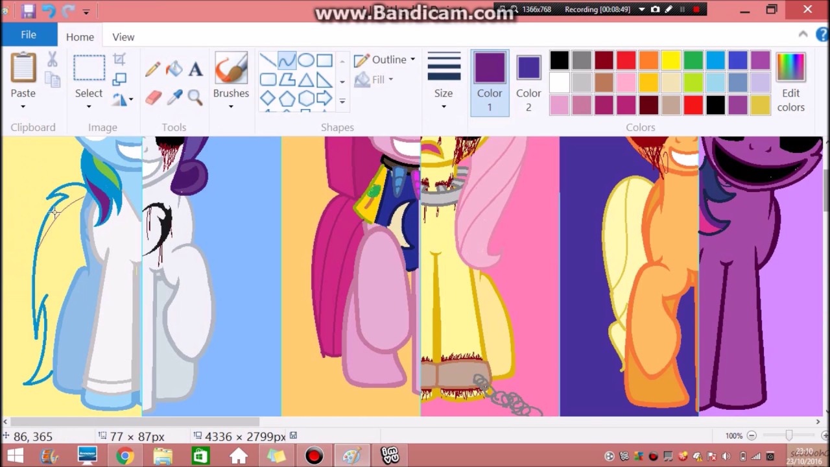Screen dimensions: 830x467
Task: Choose the Polygon shape
Action: (287, 80)
